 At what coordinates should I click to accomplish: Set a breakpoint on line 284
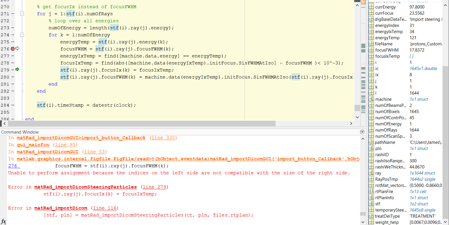(x=13, y=105)
